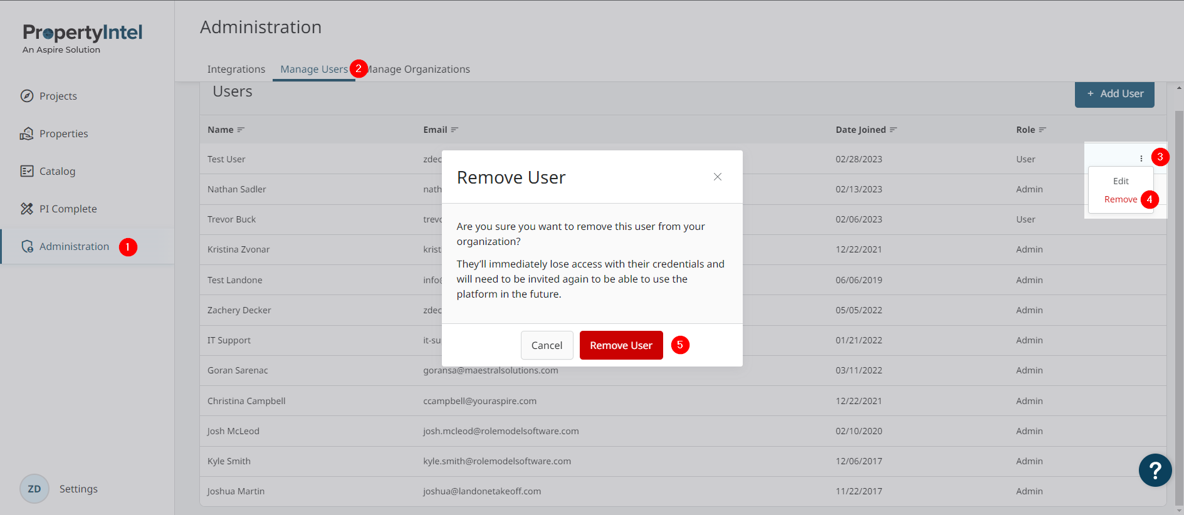This screenshot has width=1184, height=515.
Task: Open the Projects compass icon
Action: click(x=27, y=96)
